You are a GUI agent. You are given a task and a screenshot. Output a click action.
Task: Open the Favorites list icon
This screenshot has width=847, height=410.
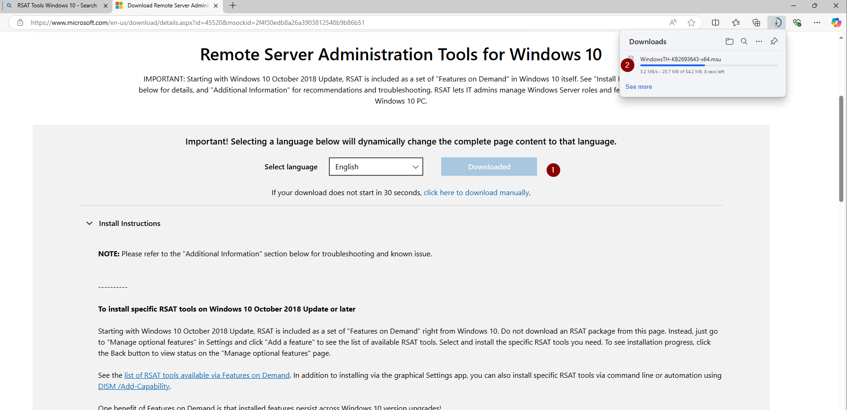point(736,23)
